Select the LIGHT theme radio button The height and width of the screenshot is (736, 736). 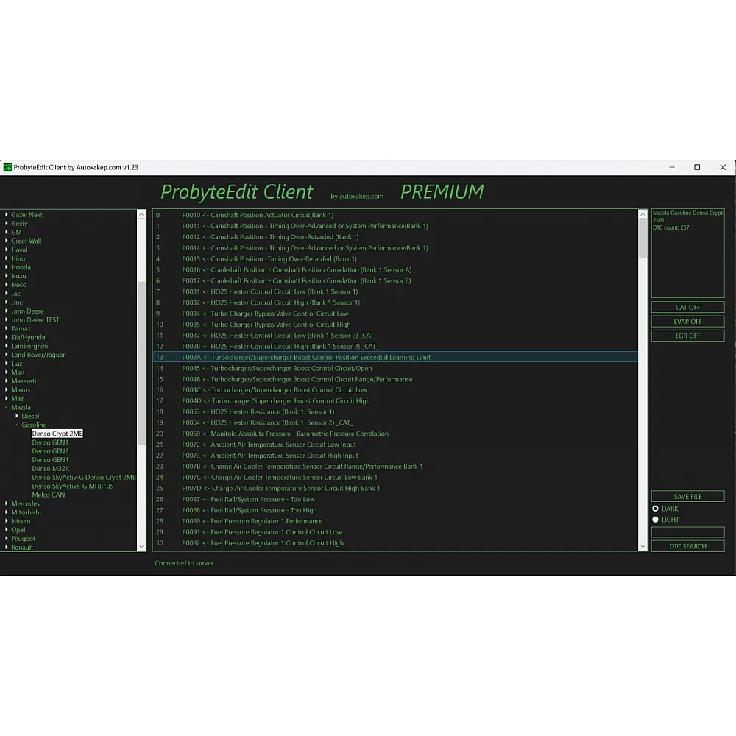[656, 520]
